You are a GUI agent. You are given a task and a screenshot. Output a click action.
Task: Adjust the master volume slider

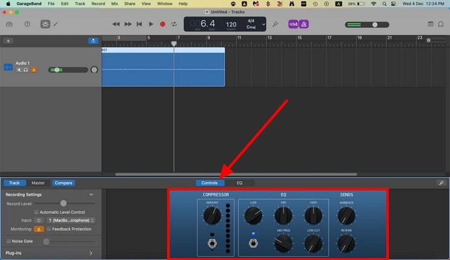[367, 25]
